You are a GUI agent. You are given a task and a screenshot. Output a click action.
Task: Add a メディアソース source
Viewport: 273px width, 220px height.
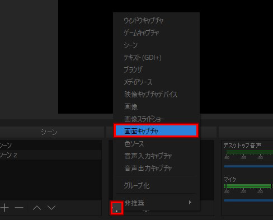[x=156, y=82]
